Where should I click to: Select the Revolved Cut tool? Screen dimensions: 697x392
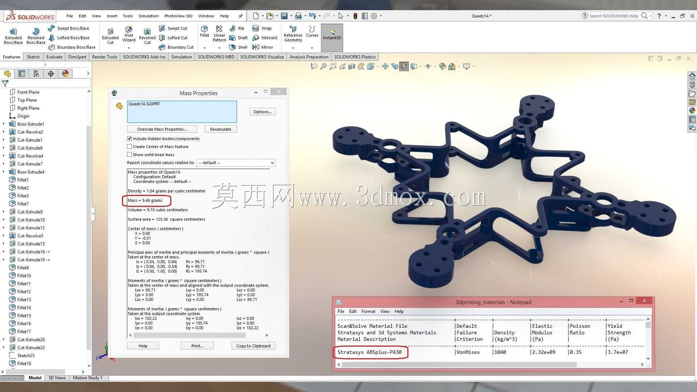[x=147, y=36]
